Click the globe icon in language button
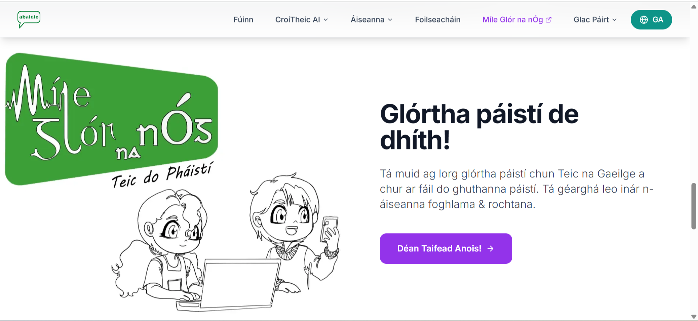The height and width of the screenshot is (321, 698). [x=643, y=20]
